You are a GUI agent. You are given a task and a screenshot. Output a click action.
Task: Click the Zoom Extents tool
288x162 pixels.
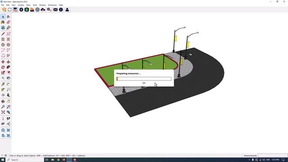(x=3, y=112)
